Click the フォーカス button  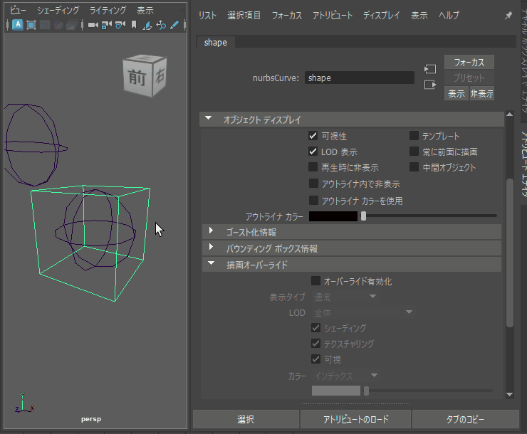tap(469, 62)
